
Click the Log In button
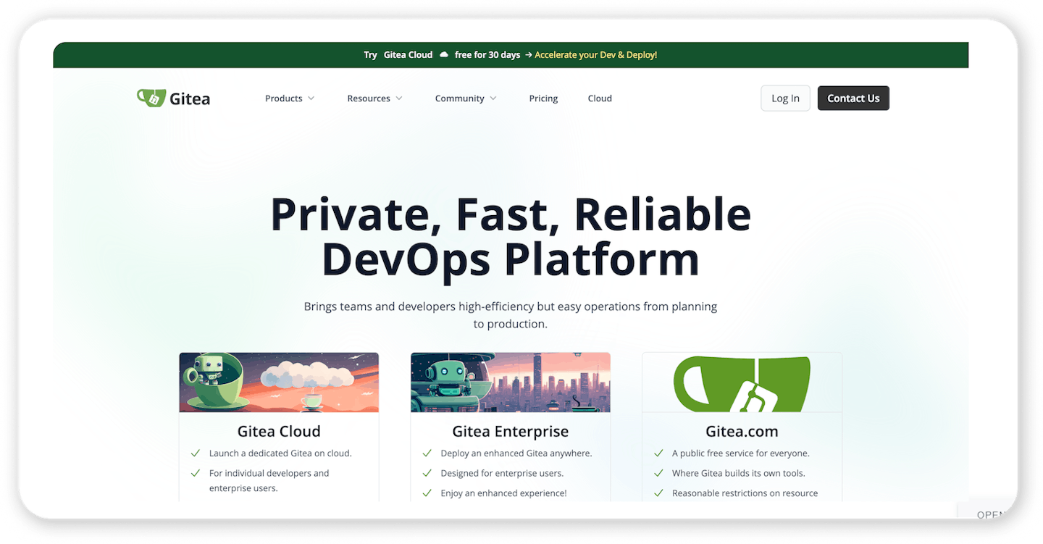tap(785, 98)
